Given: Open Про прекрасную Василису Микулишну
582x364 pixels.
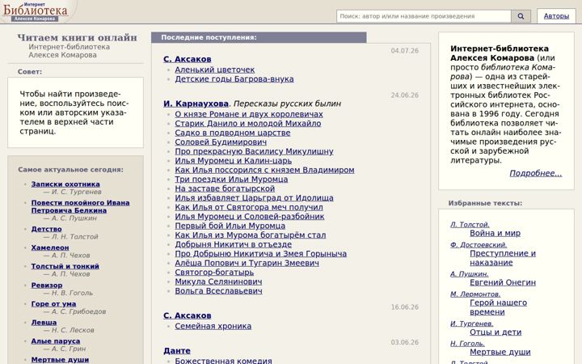Looking at the screenshot, I should (x=254, y=151).
